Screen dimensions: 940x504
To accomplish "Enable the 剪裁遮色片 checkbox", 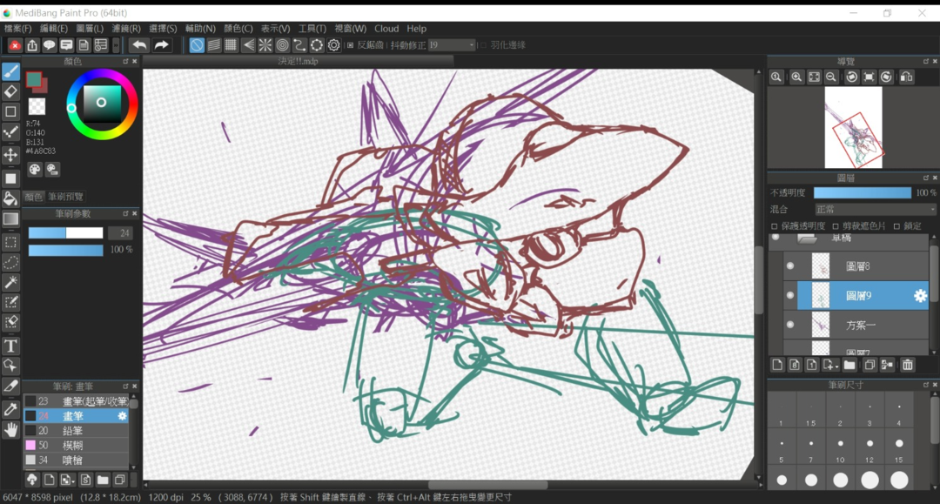I will point(836,226).
